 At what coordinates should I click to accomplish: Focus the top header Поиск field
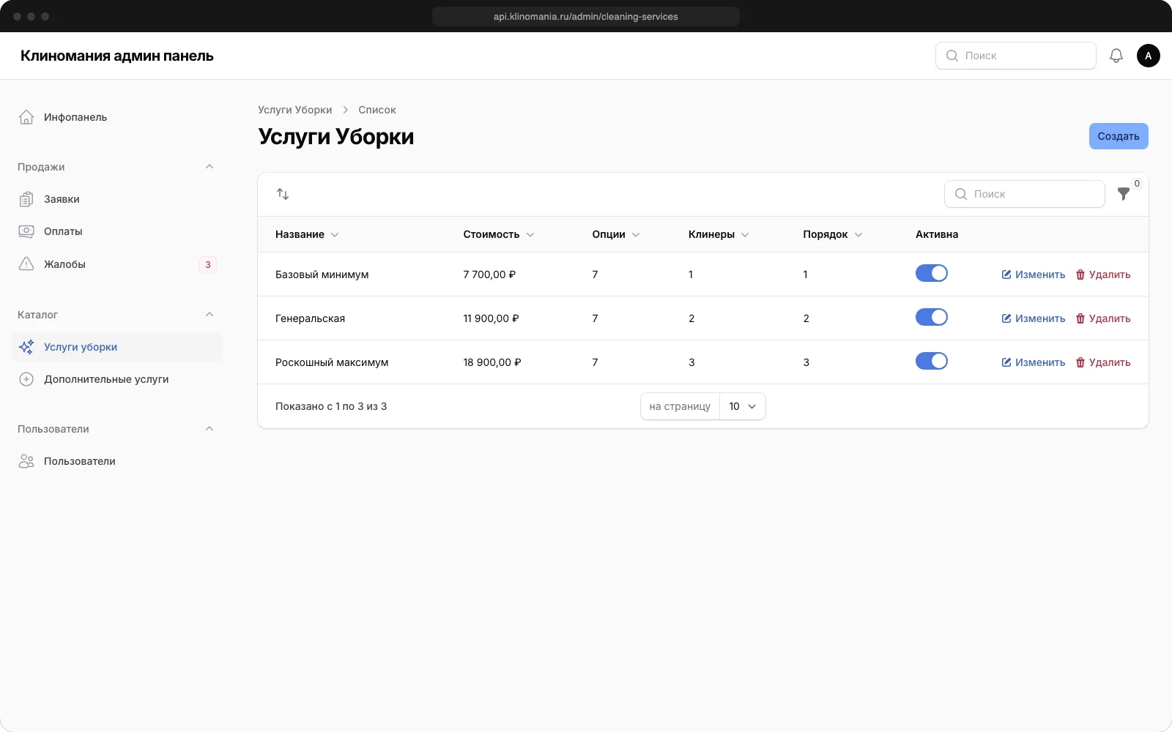(1016, 56)
